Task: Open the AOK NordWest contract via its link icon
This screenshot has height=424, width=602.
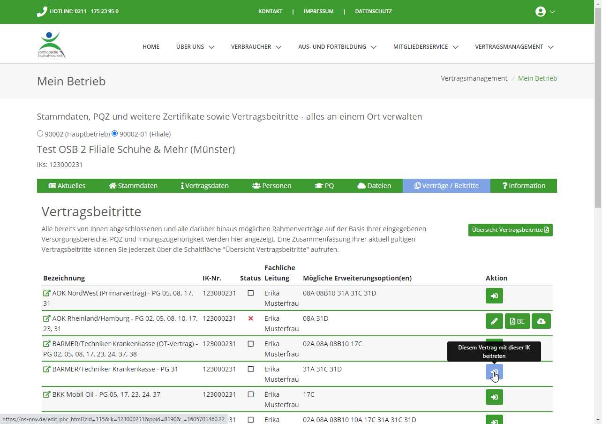Action: [x=47, y=293]
